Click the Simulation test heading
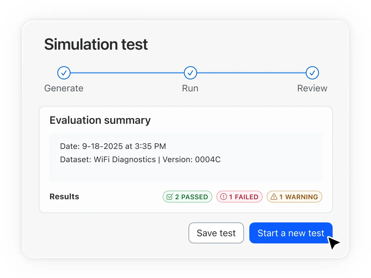 point(96,44)
